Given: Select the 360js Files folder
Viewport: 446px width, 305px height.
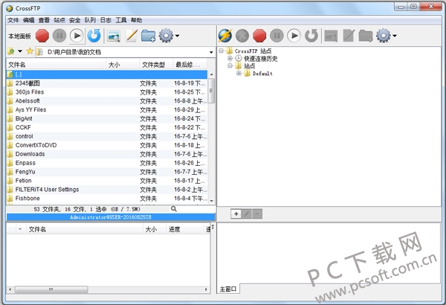Looking at the screenshot, I should 107,92.
